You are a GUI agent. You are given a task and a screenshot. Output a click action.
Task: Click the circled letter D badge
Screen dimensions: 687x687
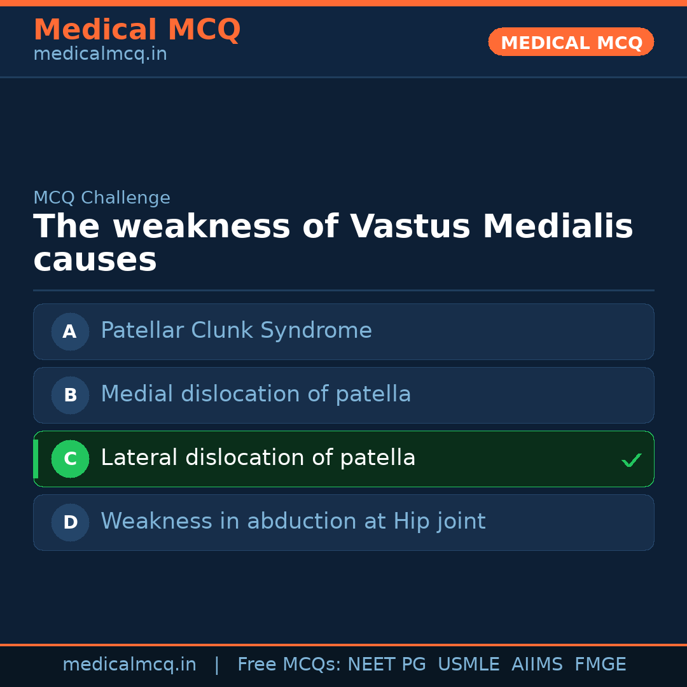(x=70, y=522)
